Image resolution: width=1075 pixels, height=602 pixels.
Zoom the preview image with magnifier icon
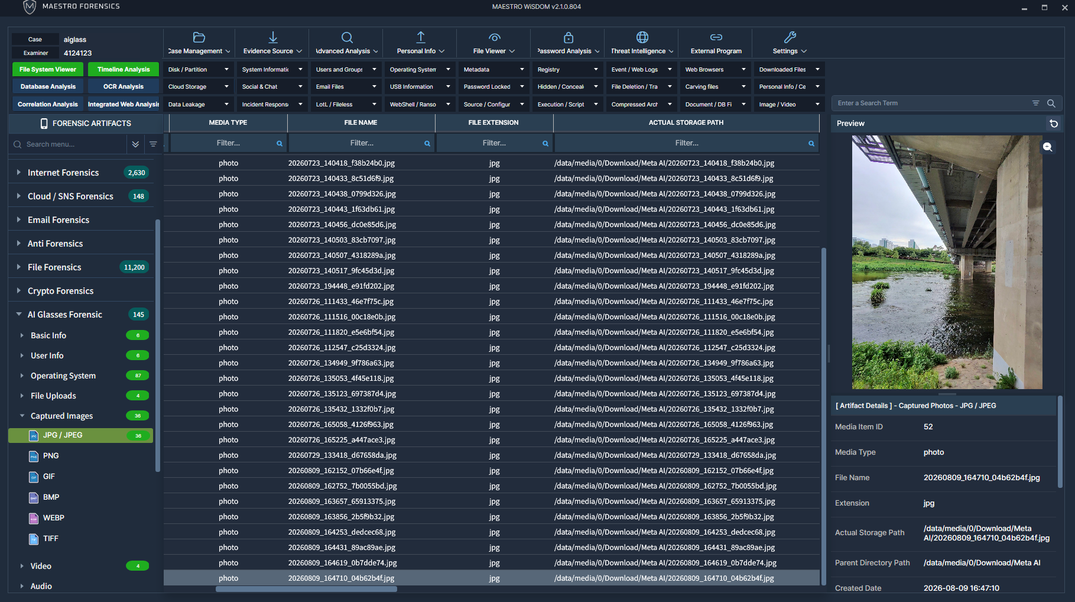(1048, 147)
